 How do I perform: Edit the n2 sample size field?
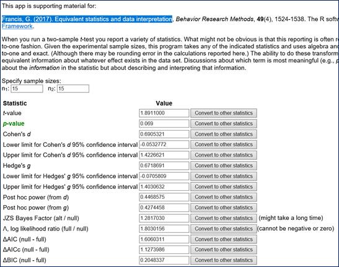coord(73,89)
